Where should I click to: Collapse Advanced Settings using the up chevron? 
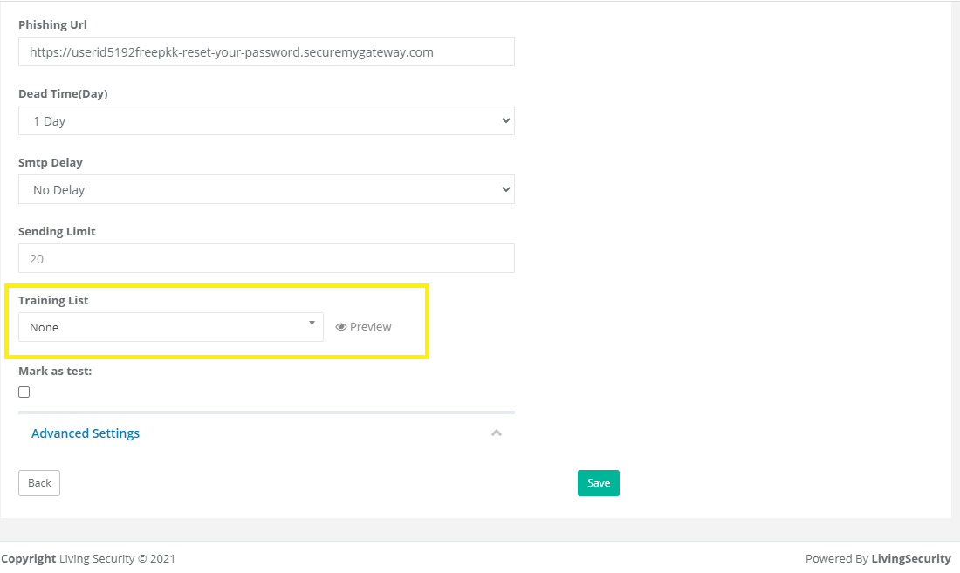coord(497,433)
